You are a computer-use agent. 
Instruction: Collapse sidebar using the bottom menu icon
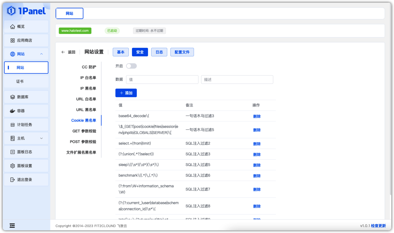click(12, 226)
